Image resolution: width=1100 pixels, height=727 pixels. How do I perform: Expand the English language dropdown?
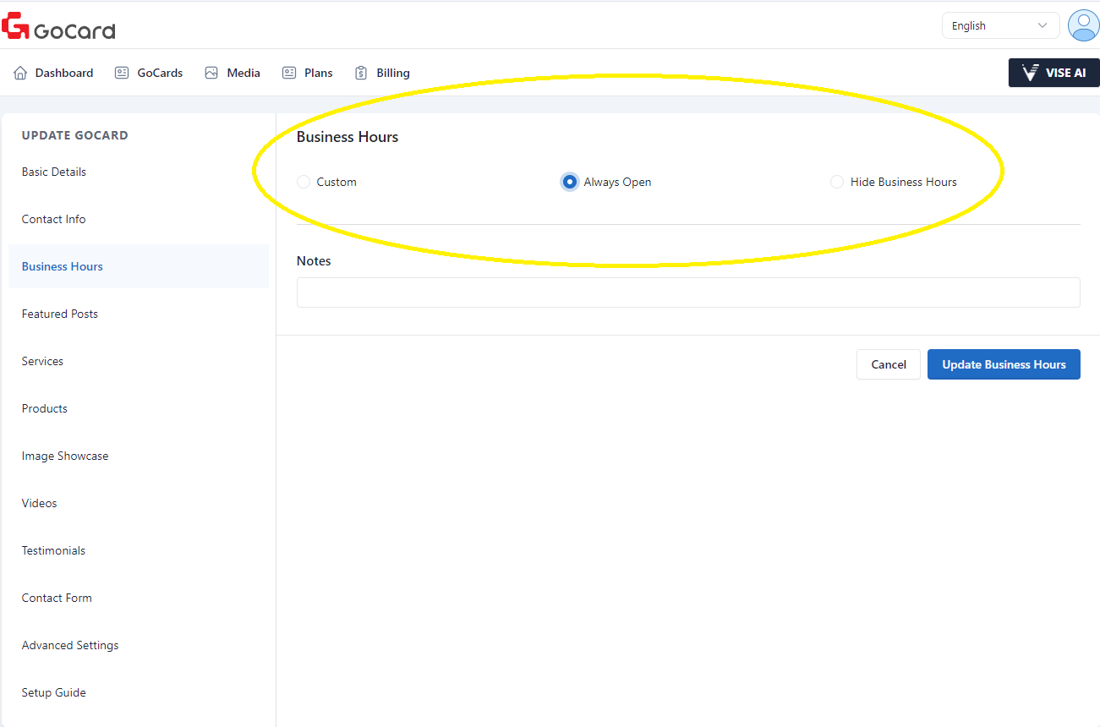1000,26
